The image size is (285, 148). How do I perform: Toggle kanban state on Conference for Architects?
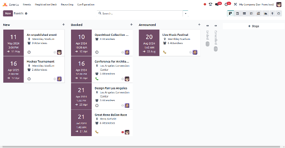(123, 79)
